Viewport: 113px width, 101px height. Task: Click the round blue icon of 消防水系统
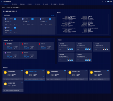click(23, 19)
